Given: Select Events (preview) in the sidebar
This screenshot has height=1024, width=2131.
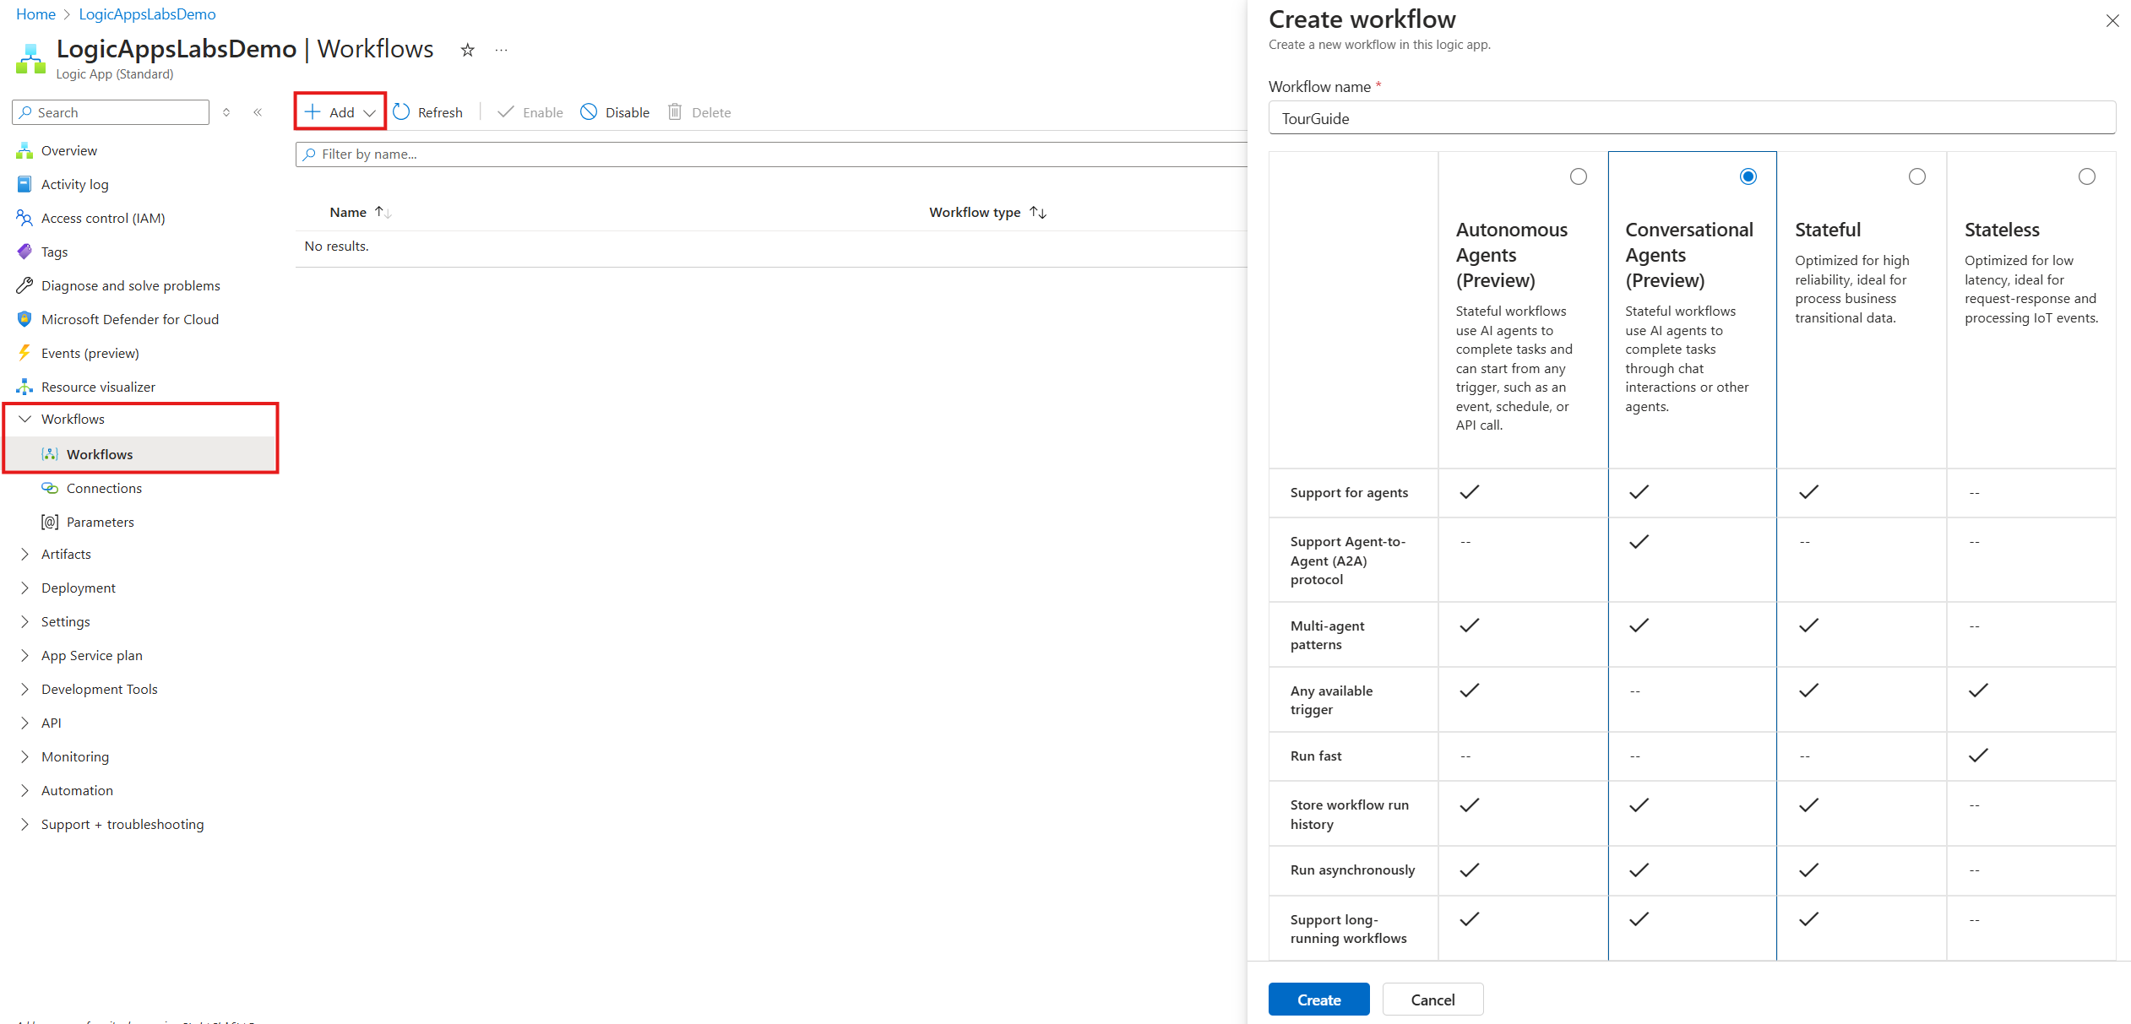Looking at the screenshot, I should (x=90, y=353).
